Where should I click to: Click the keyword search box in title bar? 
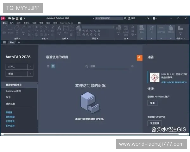pyautogui.click(x=109, y=18)
